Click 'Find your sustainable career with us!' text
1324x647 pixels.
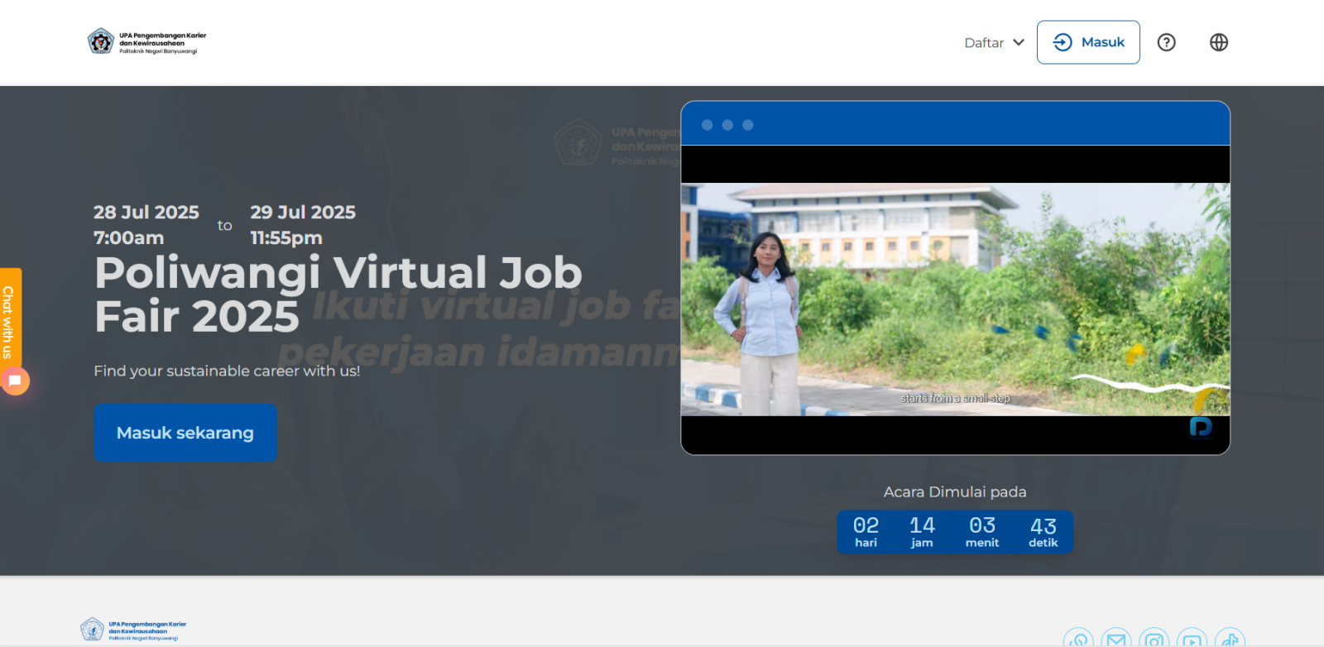click(x=227, y=371)
